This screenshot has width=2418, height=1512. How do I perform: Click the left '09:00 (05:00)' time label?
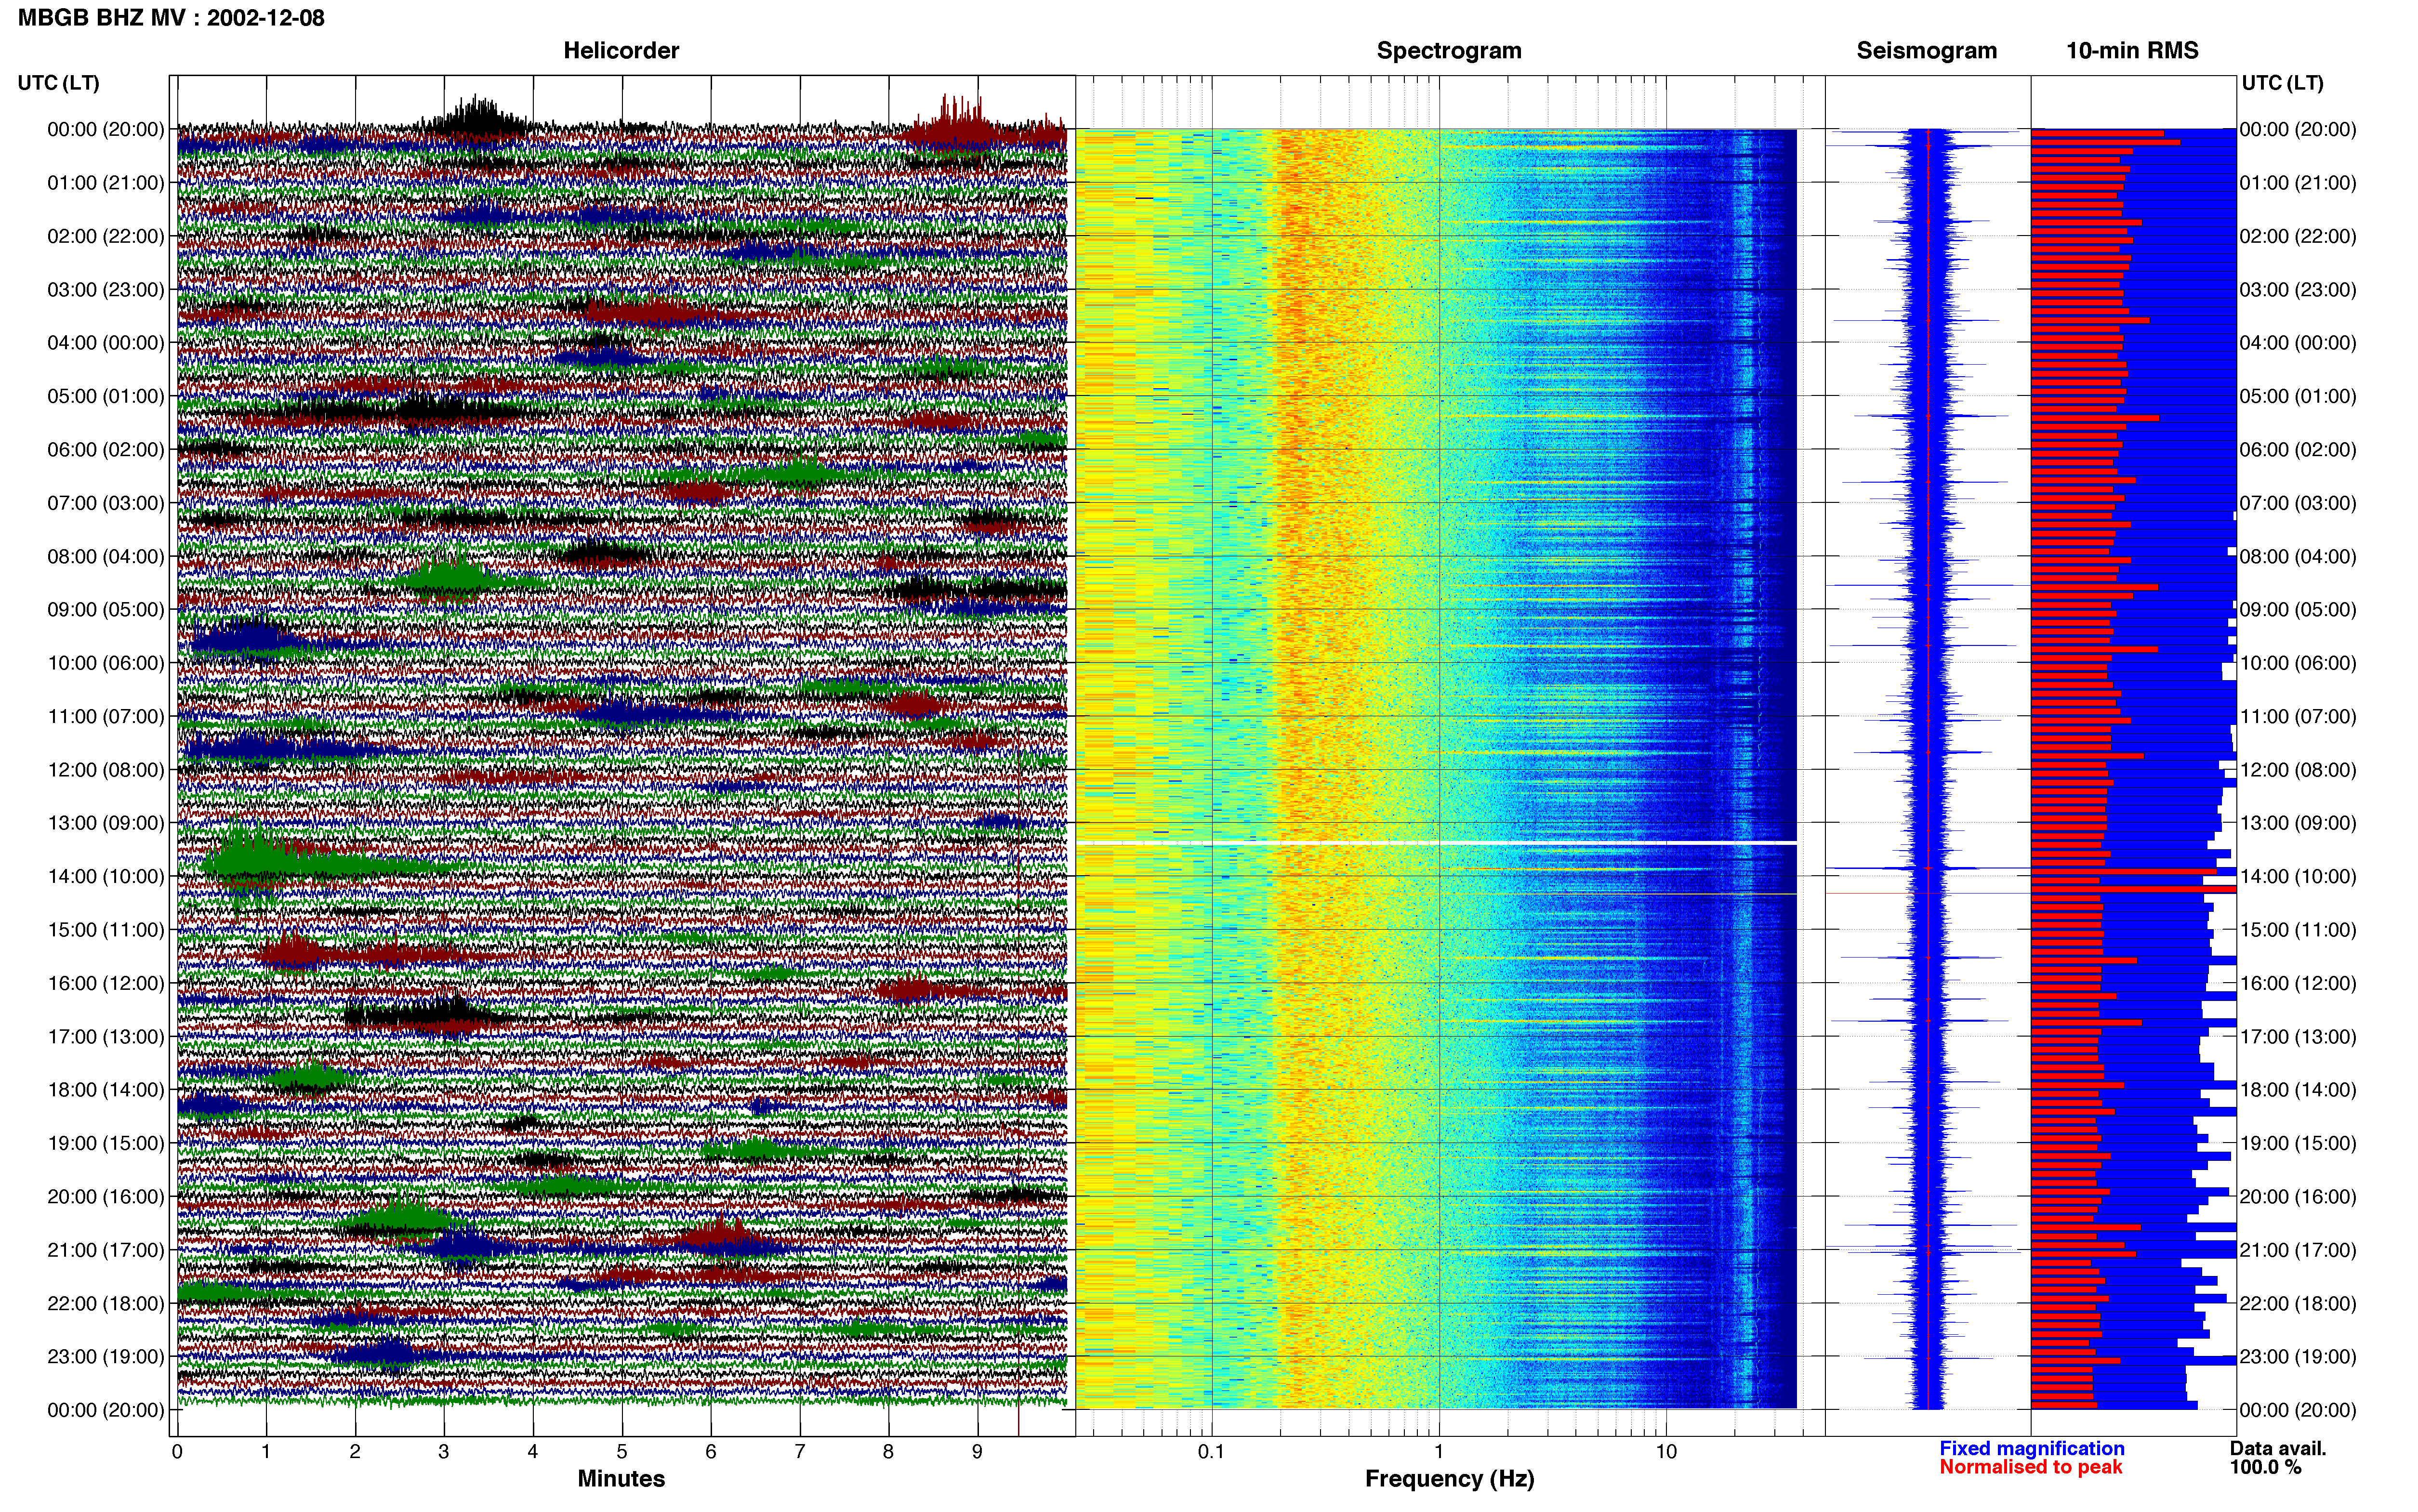tap(106, 610)
